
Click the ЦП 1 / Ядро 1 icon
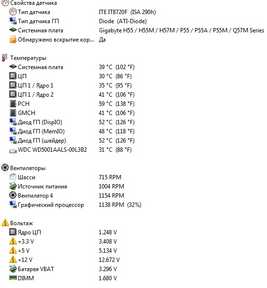tap(13, 85)
